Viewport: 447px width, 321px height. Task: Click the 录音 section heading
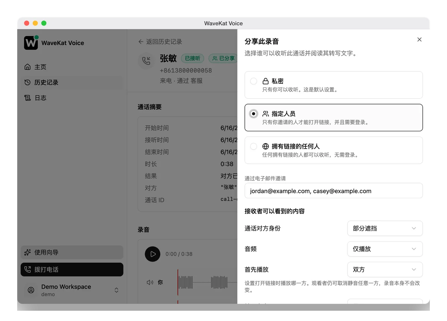(143, 230)
